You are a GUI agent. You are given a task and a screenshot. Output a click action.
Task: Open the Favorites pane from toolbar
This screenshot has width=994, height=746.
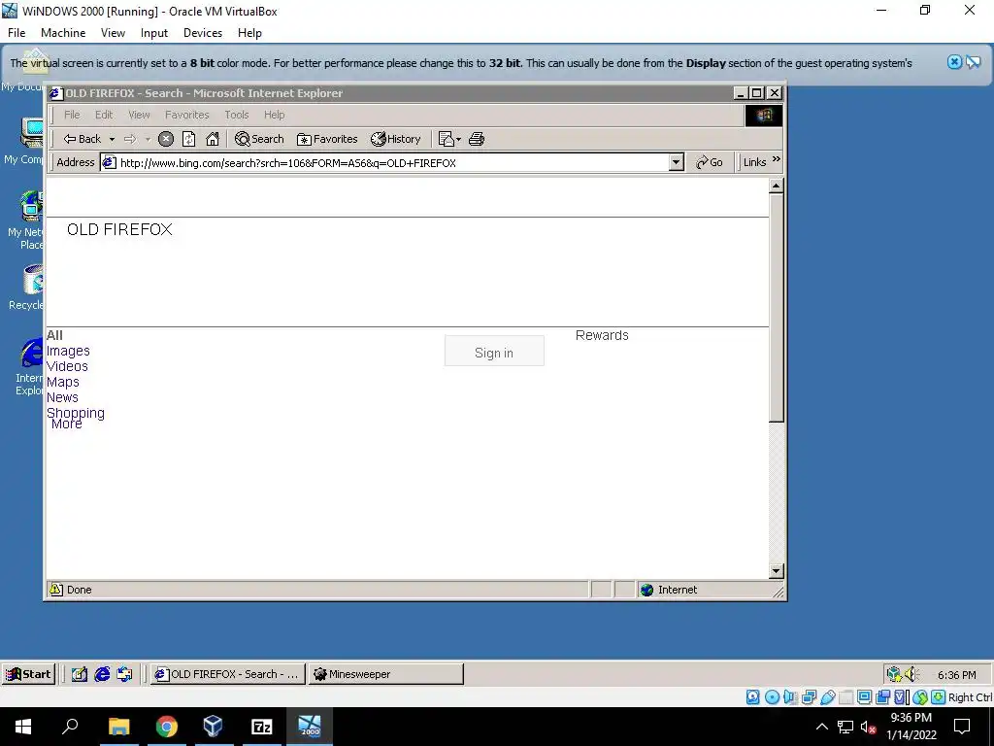point(327,139)
